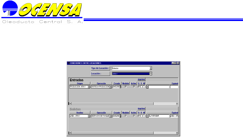243x137 pixels.
Task: Toggle Activo checkbox in Salidas row
Action: click(x=134, y=116)
